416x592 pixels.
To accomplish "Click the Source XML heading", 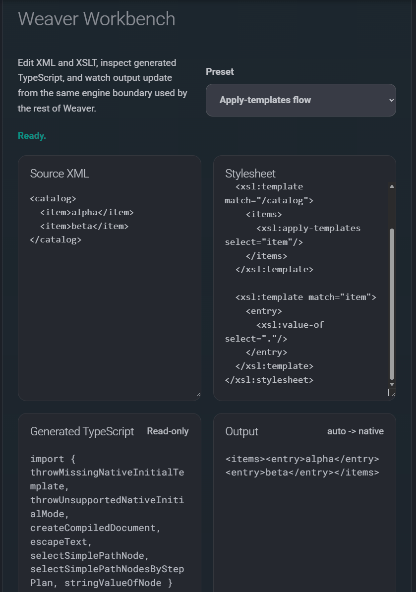I will coord(59,174).
